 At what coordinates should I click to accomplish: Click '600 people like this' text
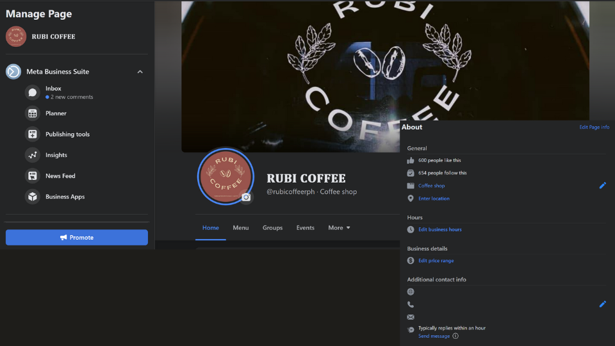(439, 160)
